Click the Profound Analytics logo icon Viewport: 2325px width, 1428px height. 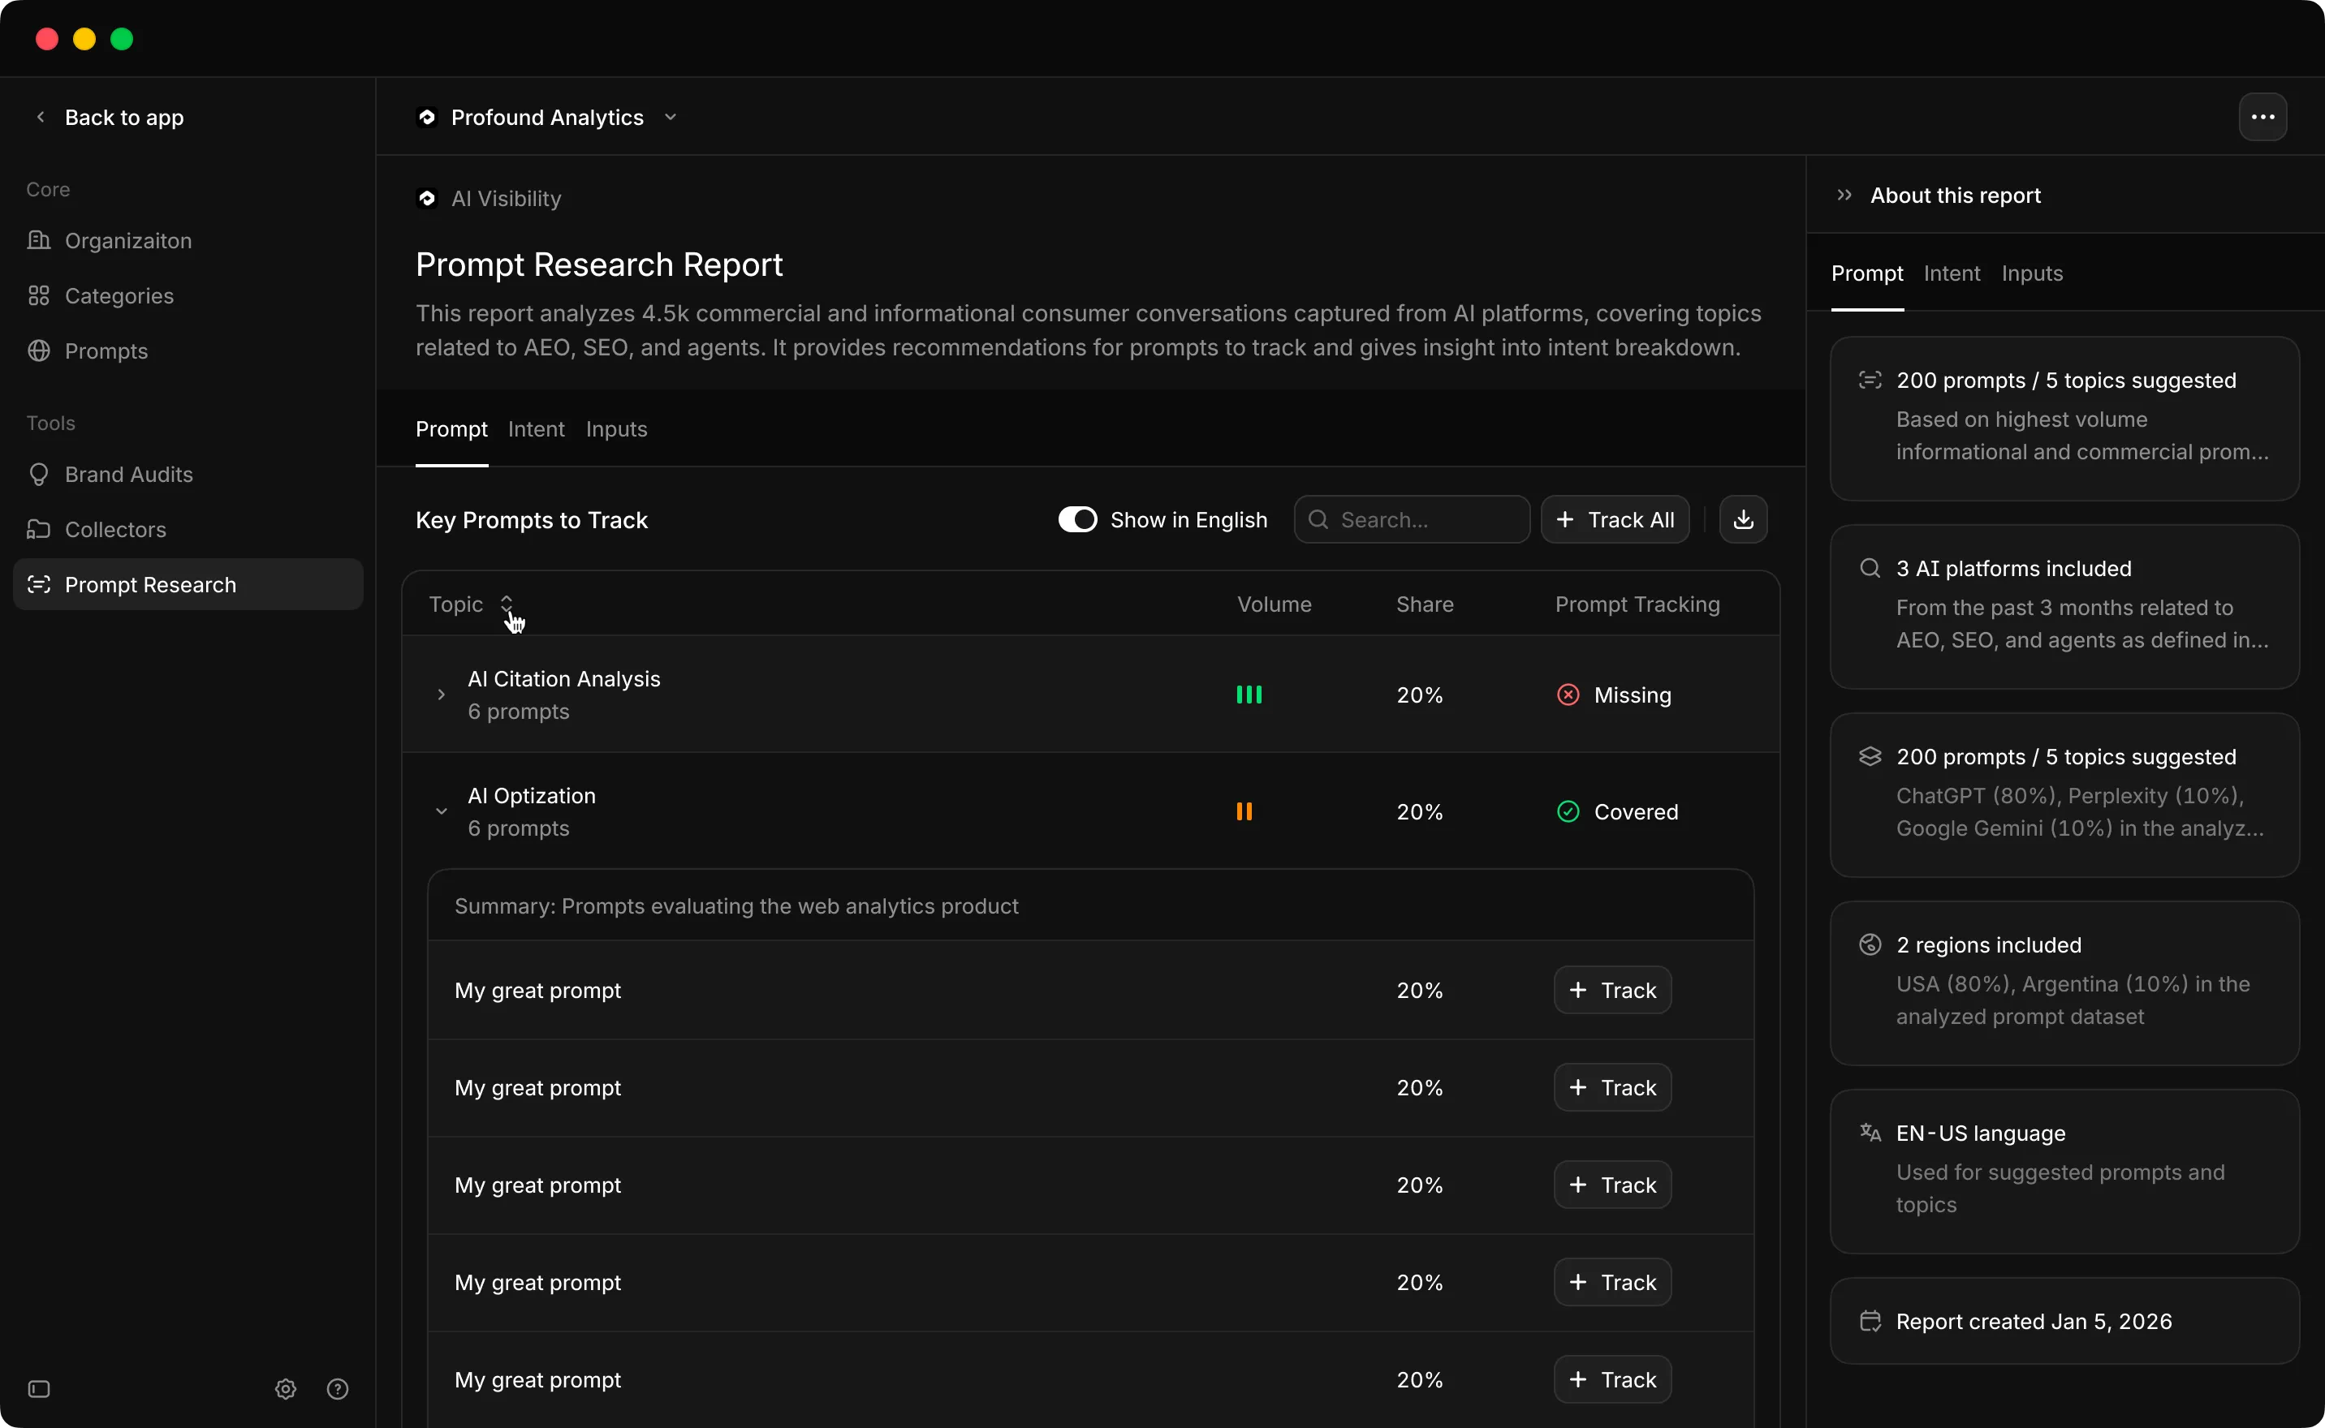tap(427, 117)
